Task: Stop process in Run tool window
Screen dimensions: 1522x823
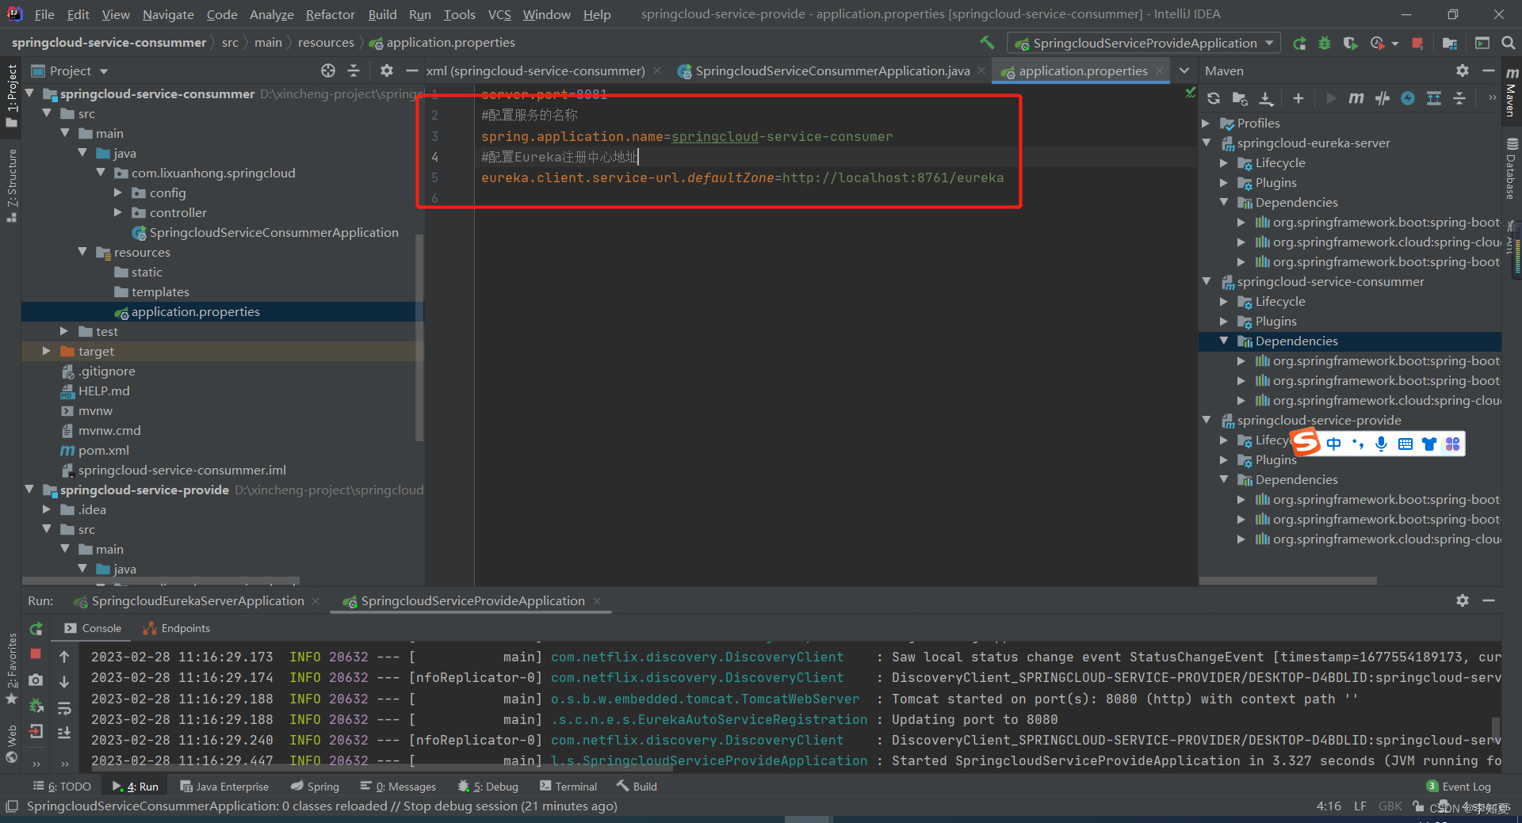Action: coord(36,653)
